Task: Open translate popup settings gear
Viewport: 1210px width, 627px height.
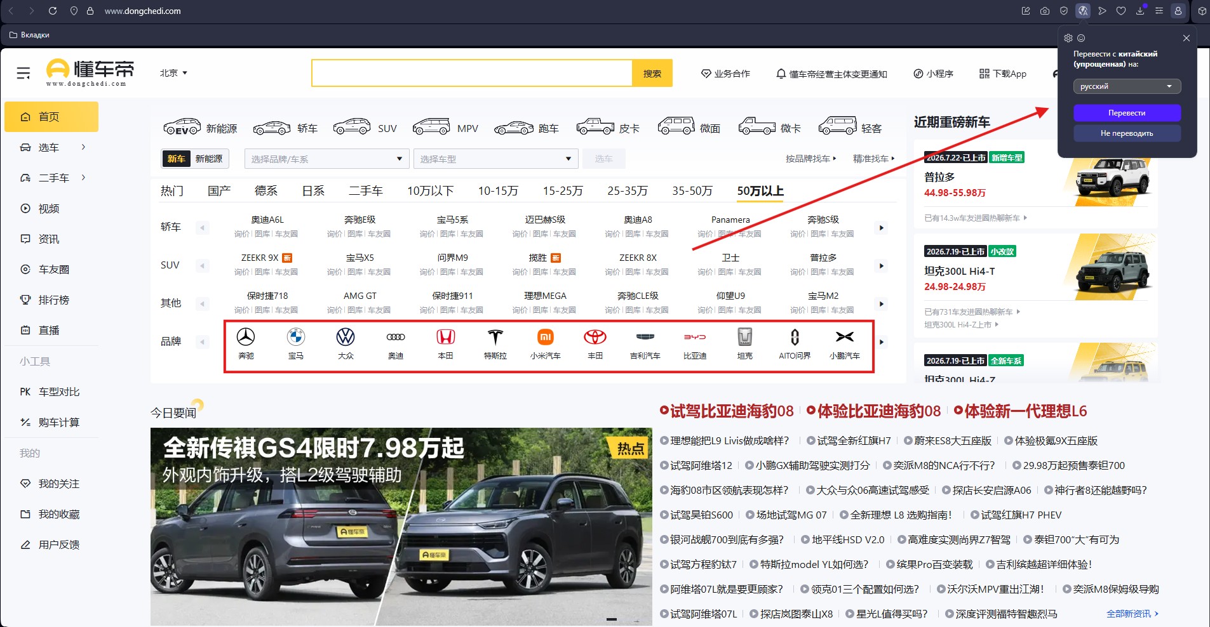Action: click(x=1068, y=38)
